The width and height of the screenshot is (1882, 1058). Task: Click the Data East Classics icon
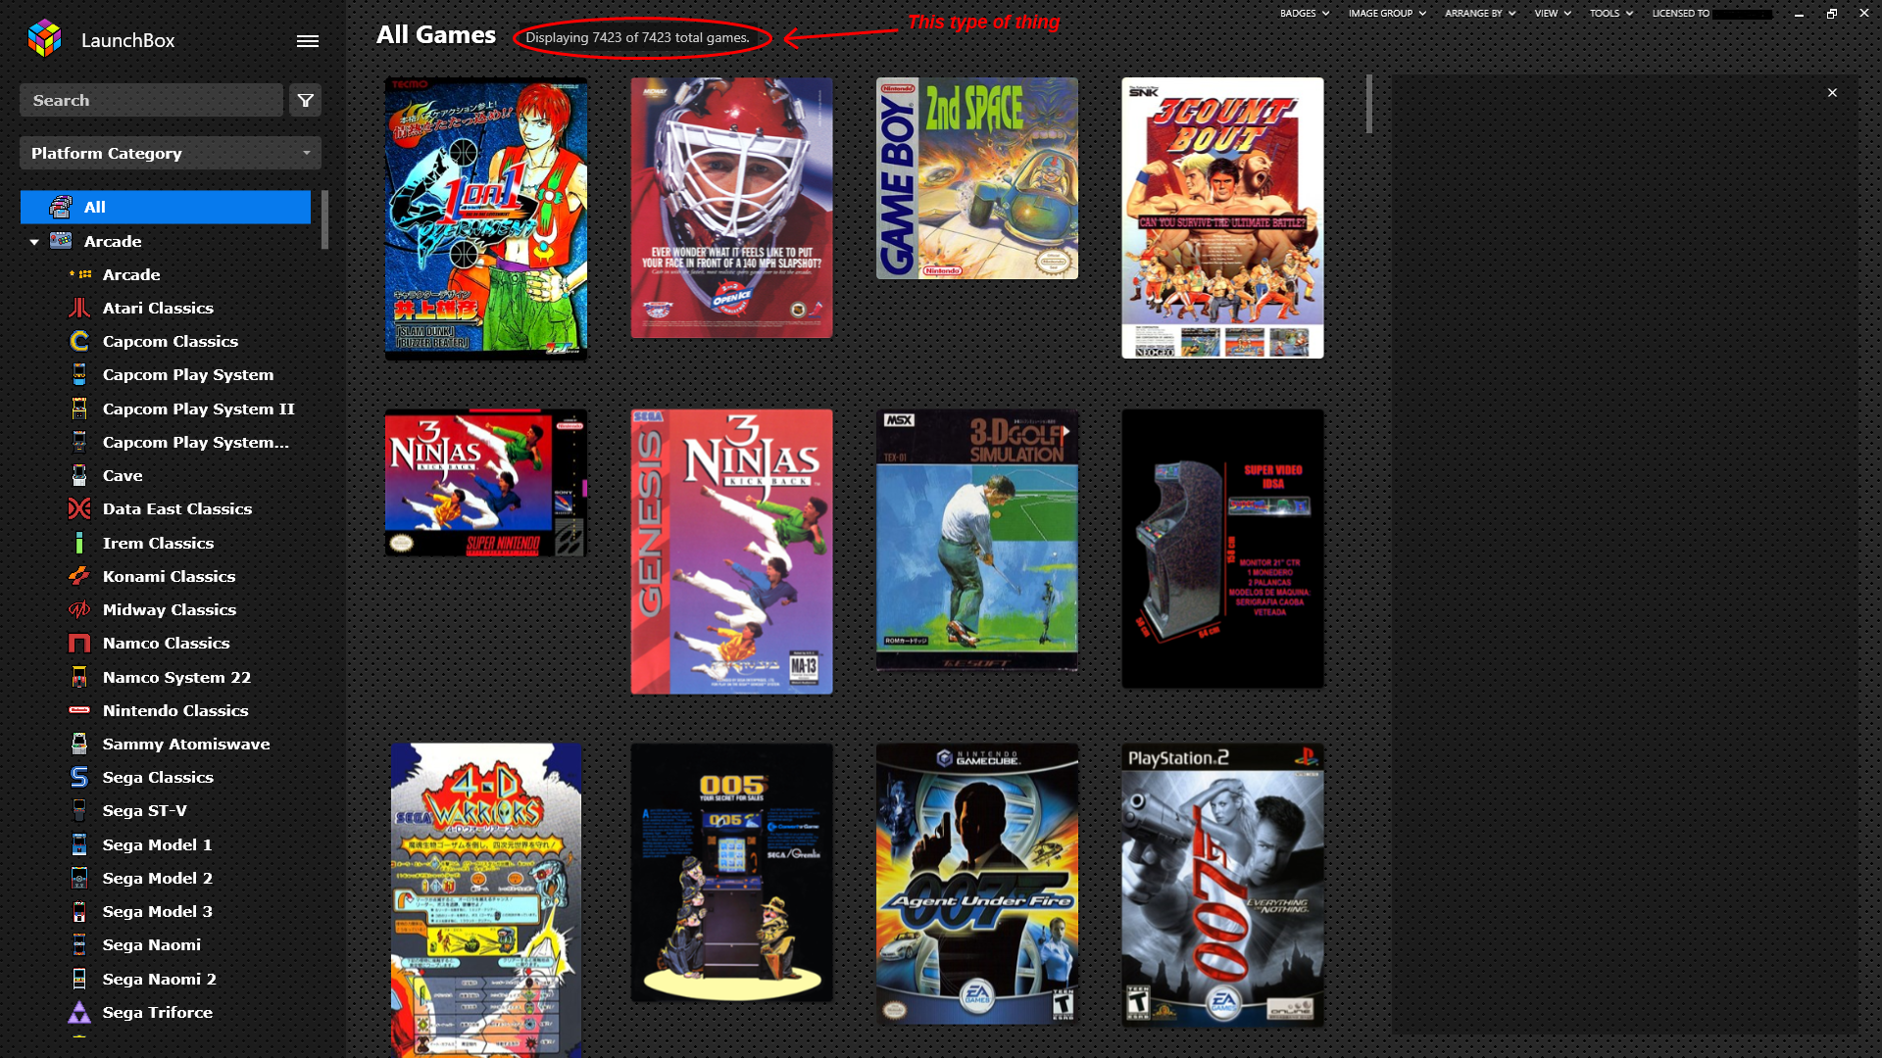point(79,508)
